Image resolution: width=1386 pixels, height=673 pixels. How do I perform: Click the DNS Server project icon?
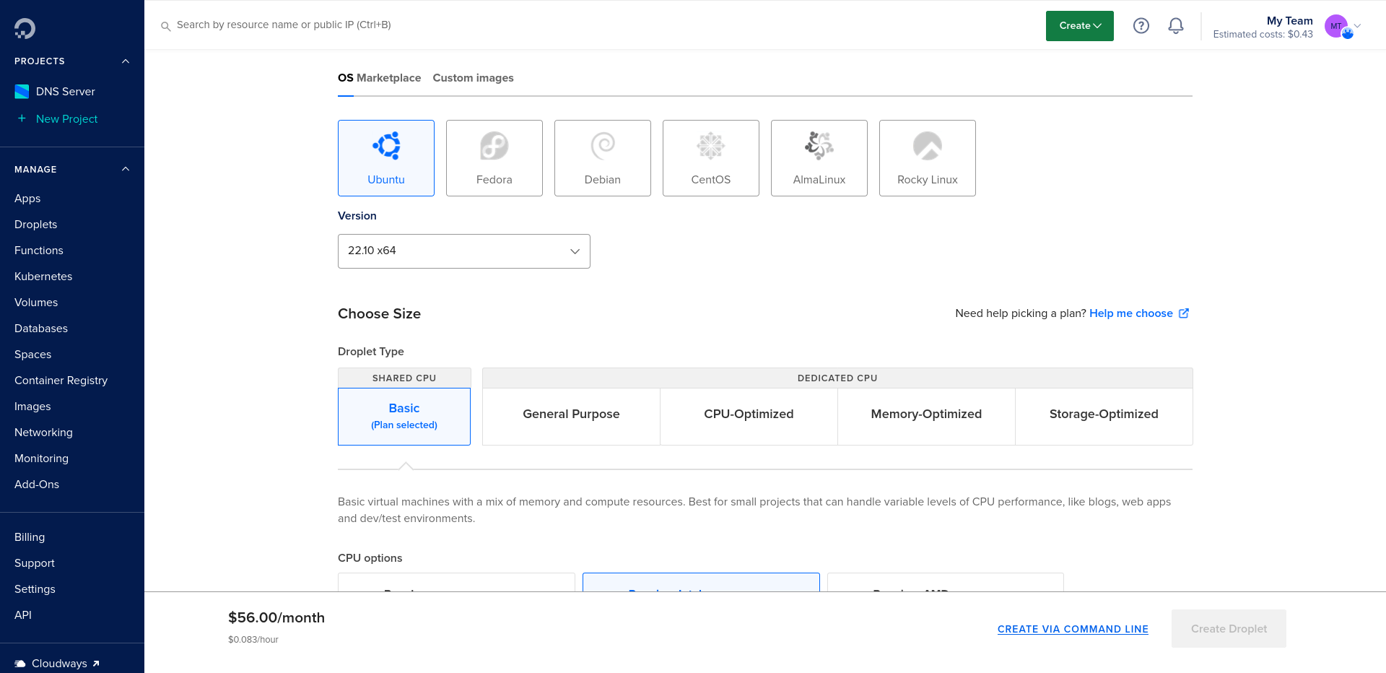21,91
